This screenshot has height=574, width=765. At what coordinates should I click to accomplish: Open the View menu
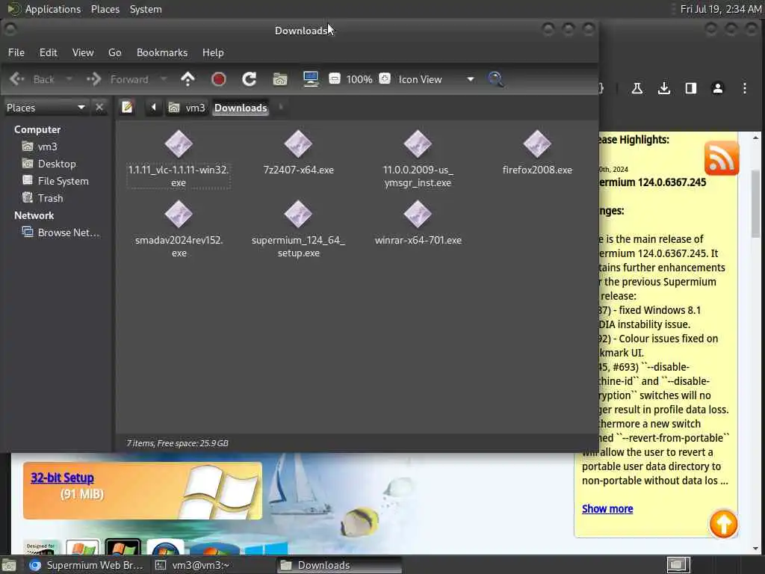click(83, 52)
